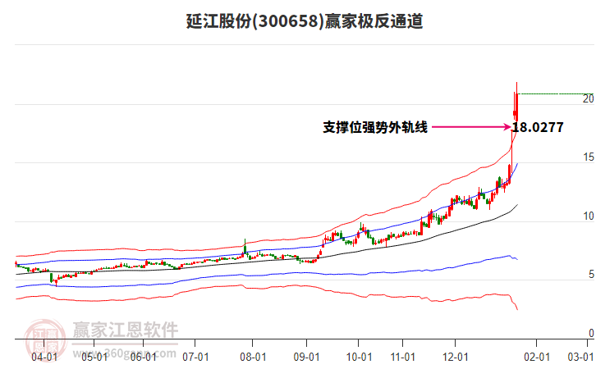
Task: Click the 07-01 date axis label
Action: coord(195,357)
